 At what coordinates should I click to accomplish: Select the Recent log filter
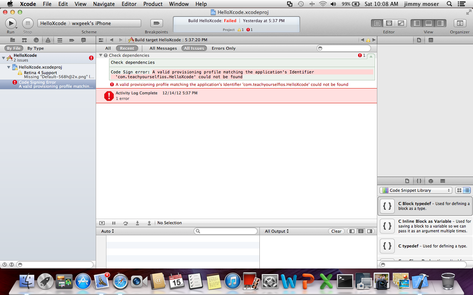coord(127,48)
